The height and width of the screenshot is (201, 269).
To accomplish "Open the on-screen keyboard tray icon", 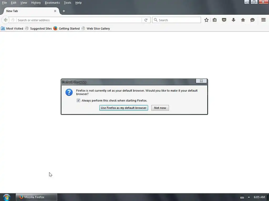I will tap(242, 197).
